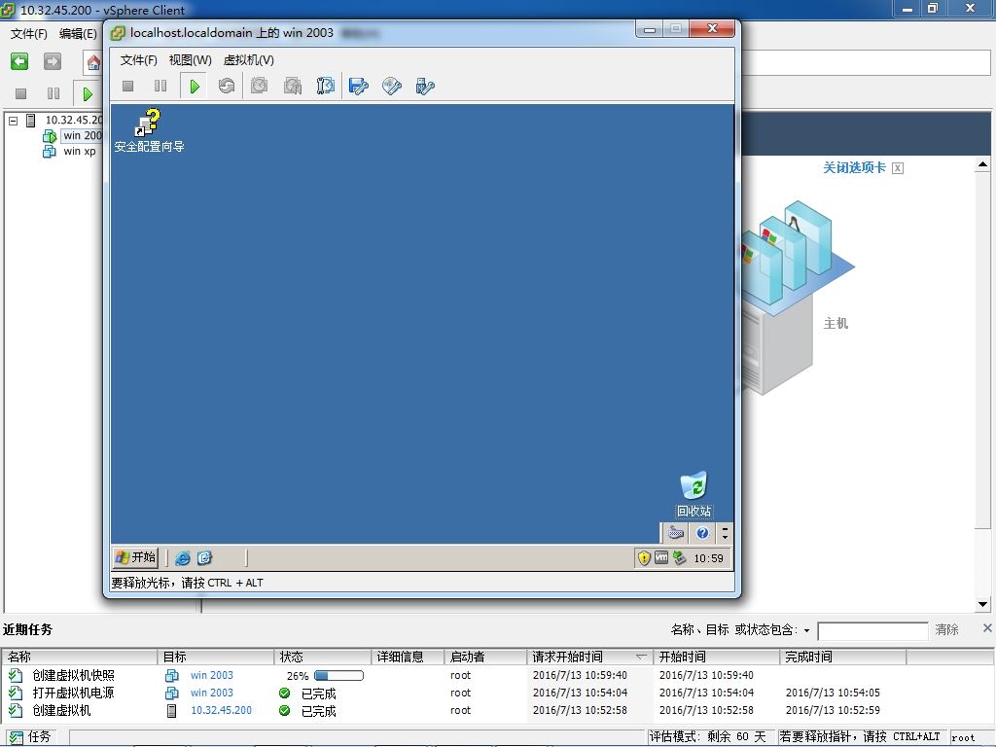This screenshot has height=747, width=996.
Task: Close the recent tasks panel with X
Action: pos(986,628)
